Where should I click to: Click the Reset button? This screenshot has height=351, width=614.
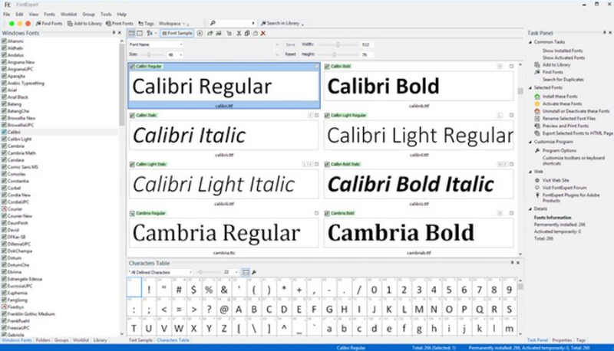(x=290, y=54)
